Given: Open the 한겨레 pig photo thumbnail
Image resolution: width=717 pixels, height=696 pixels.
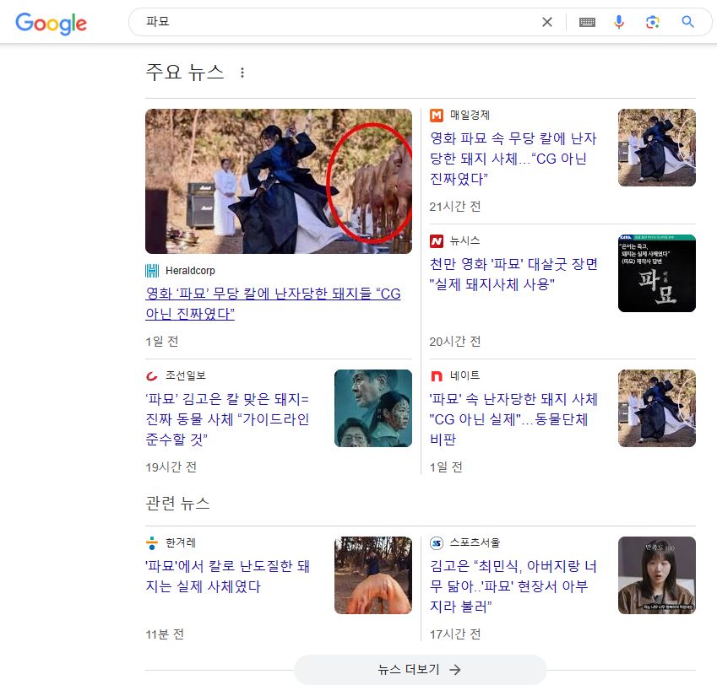Looking at the screenshot, I should click(373, 575).
